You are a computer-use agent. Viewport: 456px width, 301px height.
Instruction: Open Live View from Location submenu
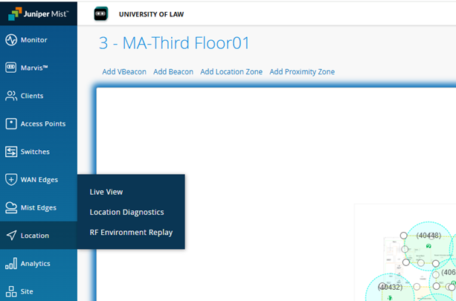click(x=106, y=192)
